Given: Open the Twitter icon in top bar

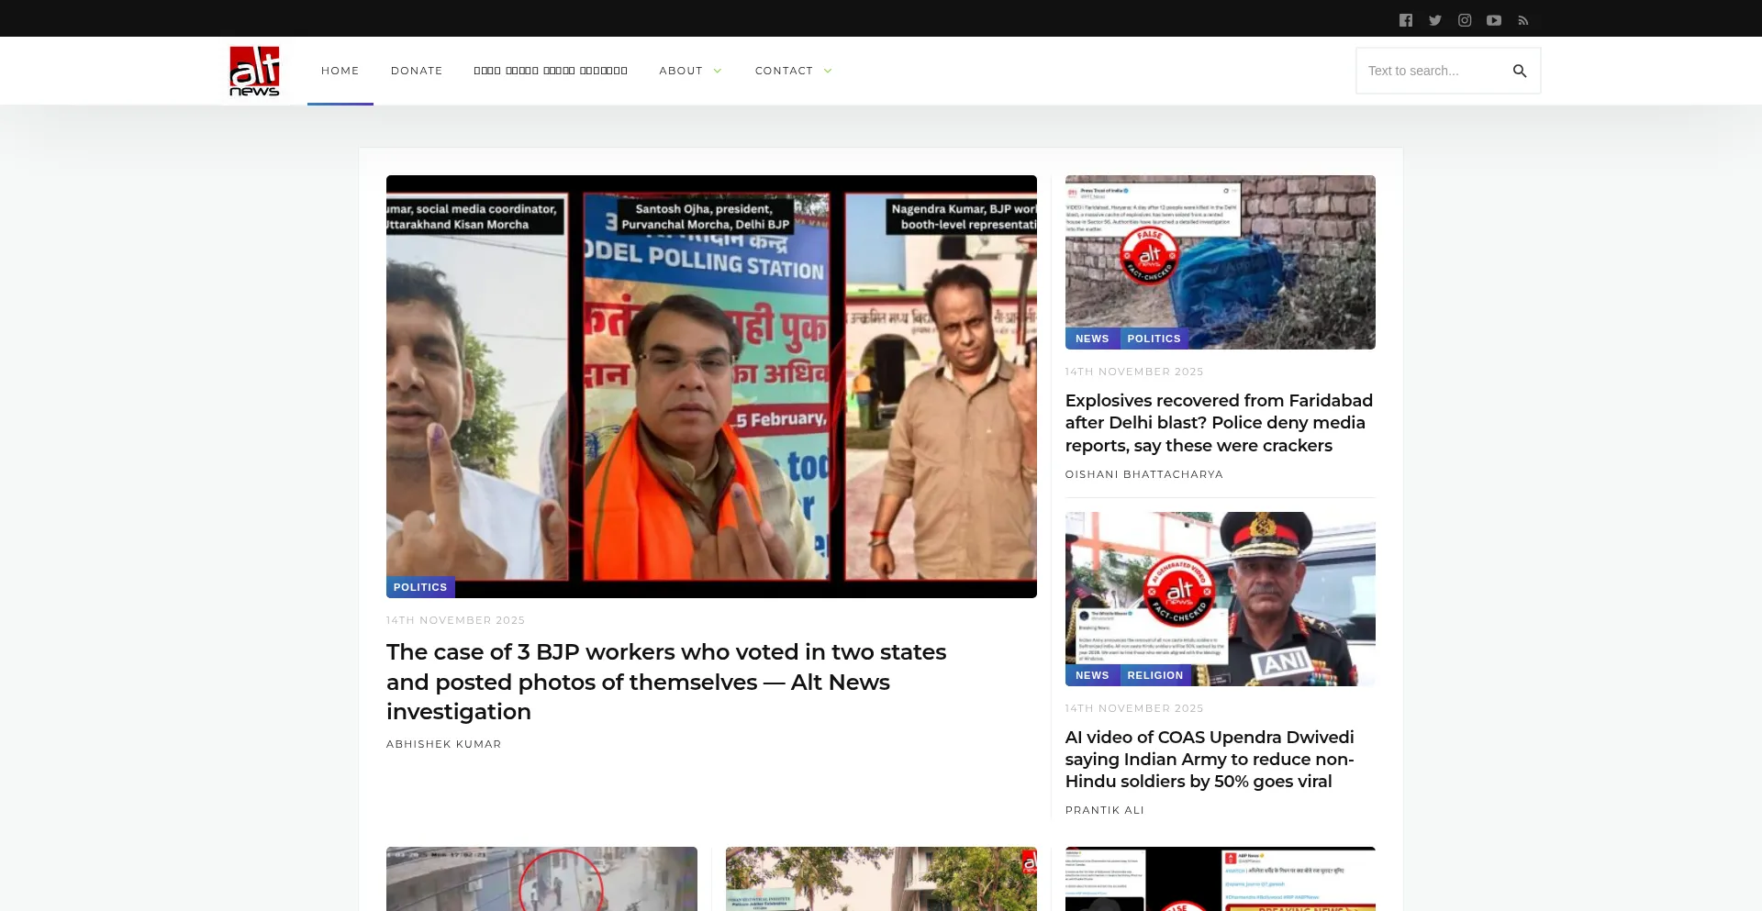Looking at the screenshot, I should 1434,20.
